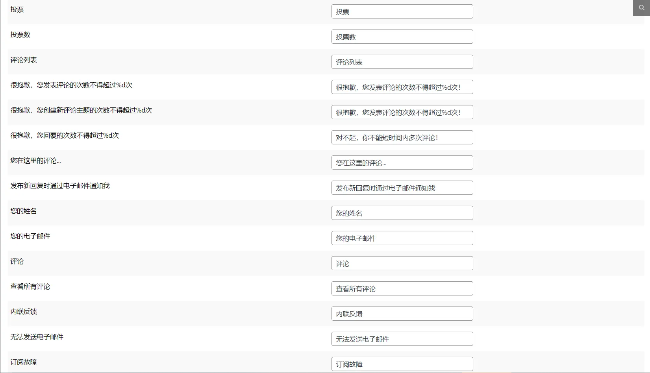Edit the 无法发送电子邮件 input field

[402, 339]
